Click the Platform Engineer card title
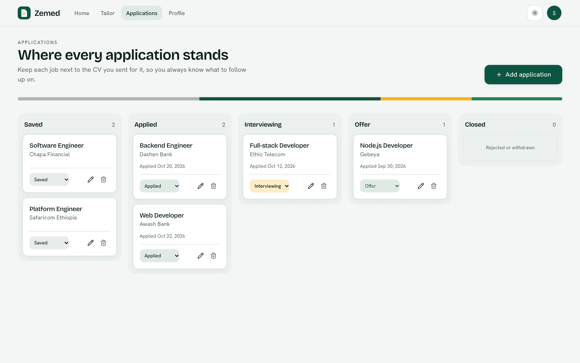Image resolution: width=580 pixels, height=363 pixels. 56,209
